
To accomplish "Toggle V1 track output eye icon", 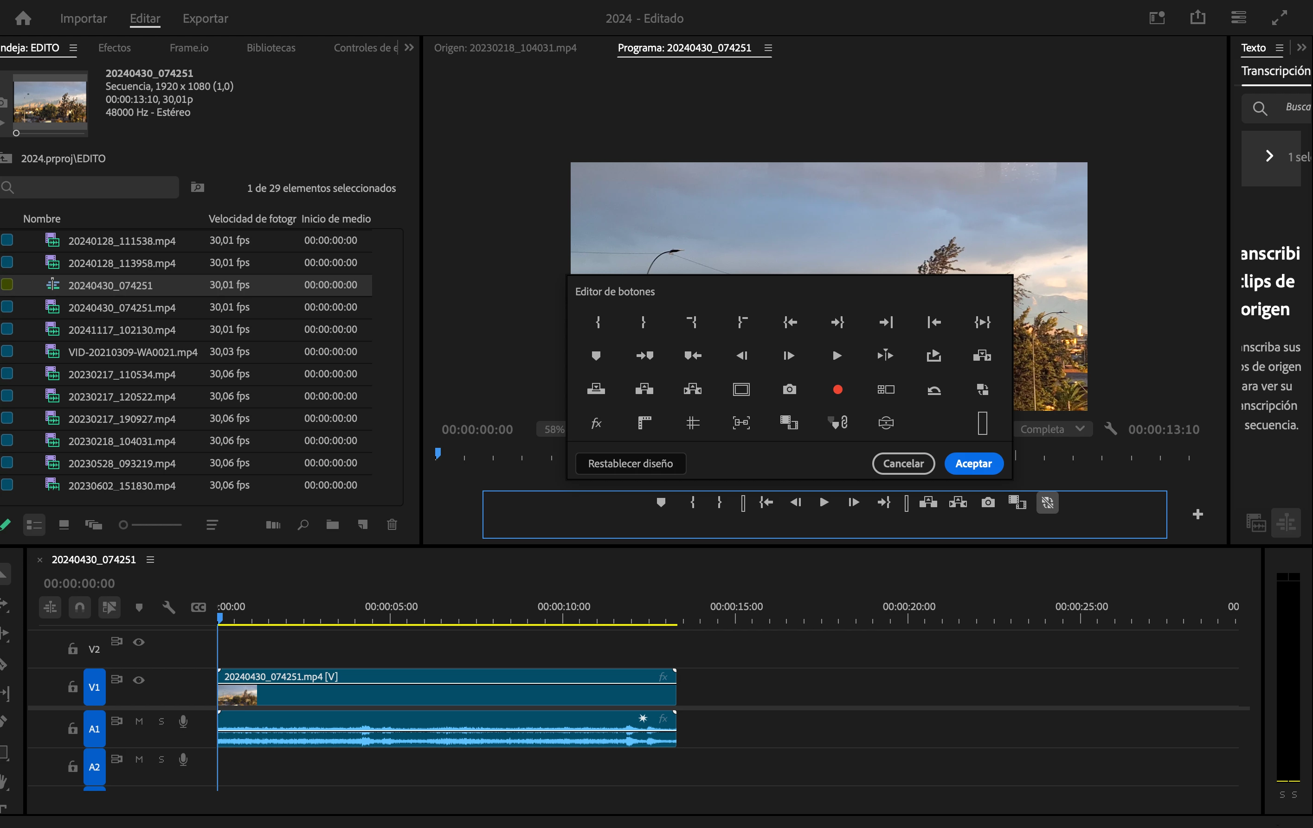I will click(x=139, y=680).
